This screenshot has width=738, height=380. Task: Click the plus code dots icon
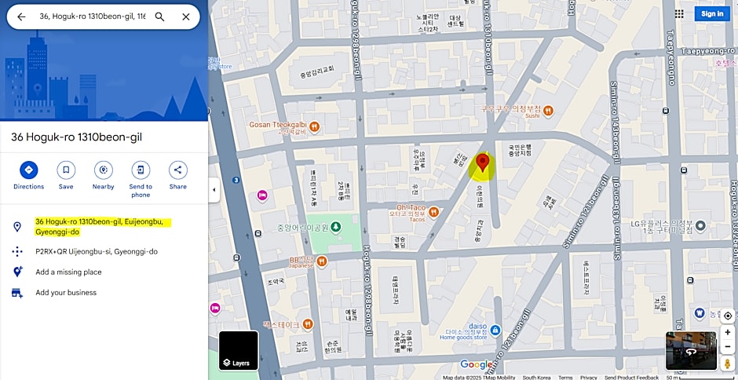(x=17, y=251)
